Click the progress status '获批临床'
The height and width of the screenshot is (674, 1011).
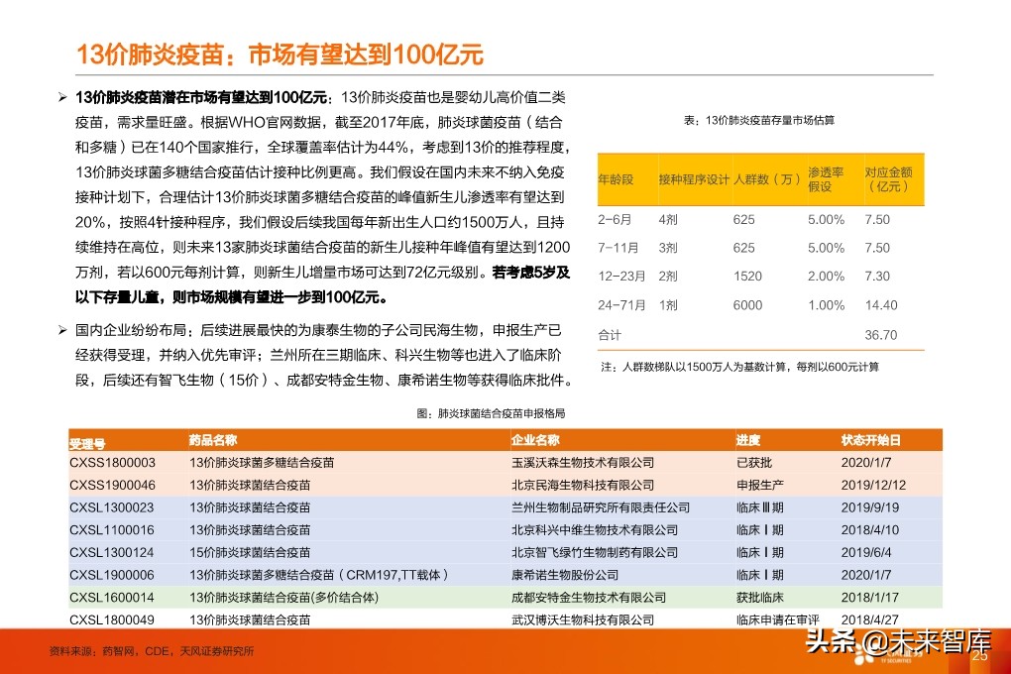(x=760, y=599)
